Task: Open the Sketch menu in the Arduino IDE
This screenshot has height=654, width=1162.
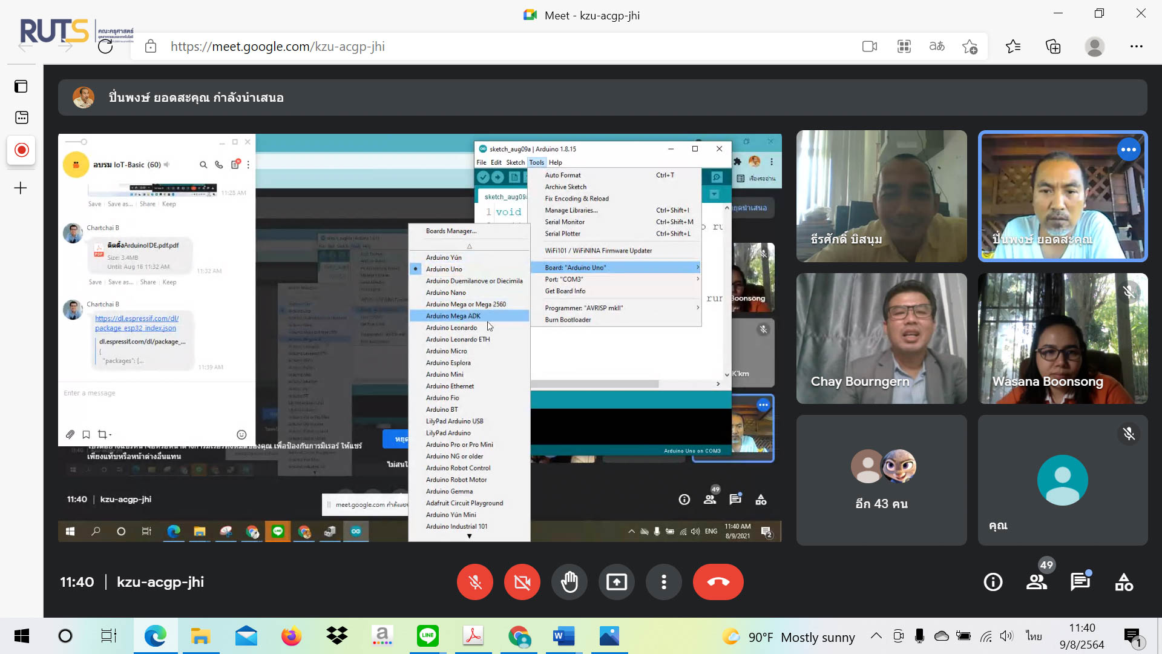Action: coord(515,162)
